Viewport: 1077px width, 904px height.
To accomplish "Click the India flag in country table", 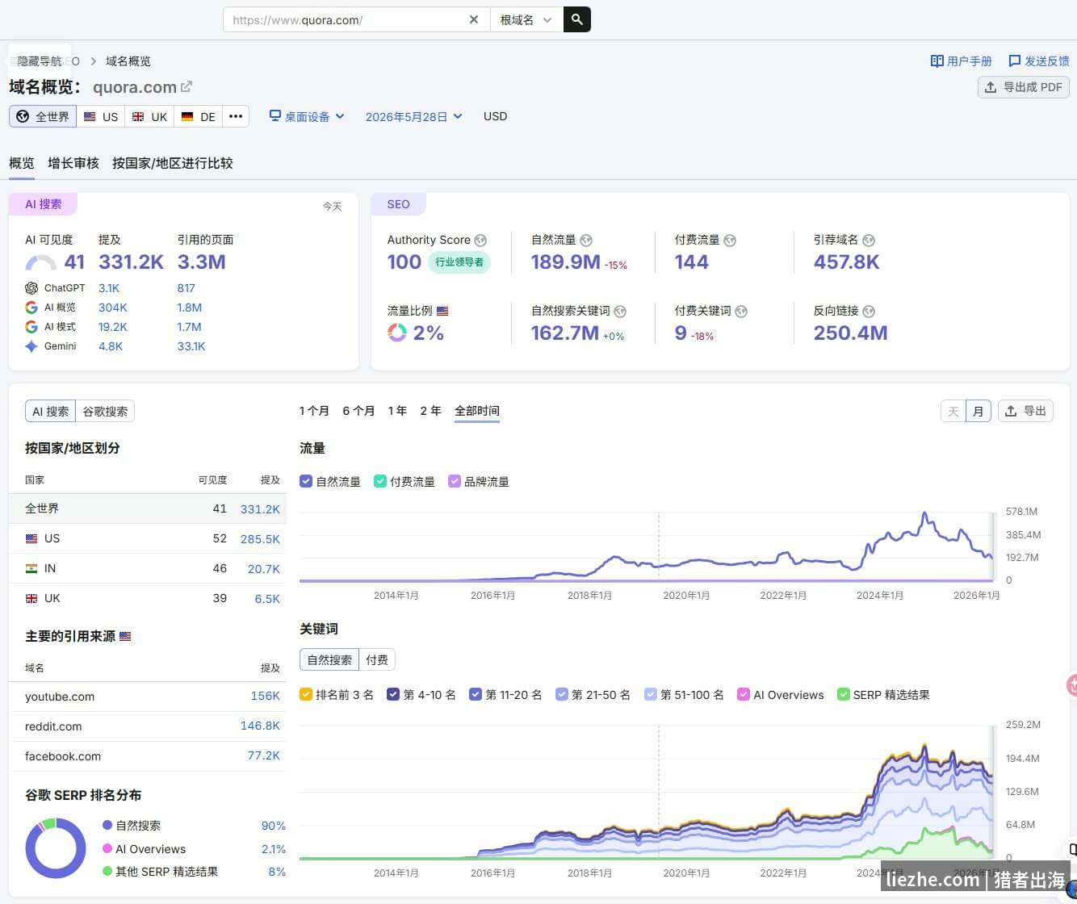I will [x=31, y=568].
